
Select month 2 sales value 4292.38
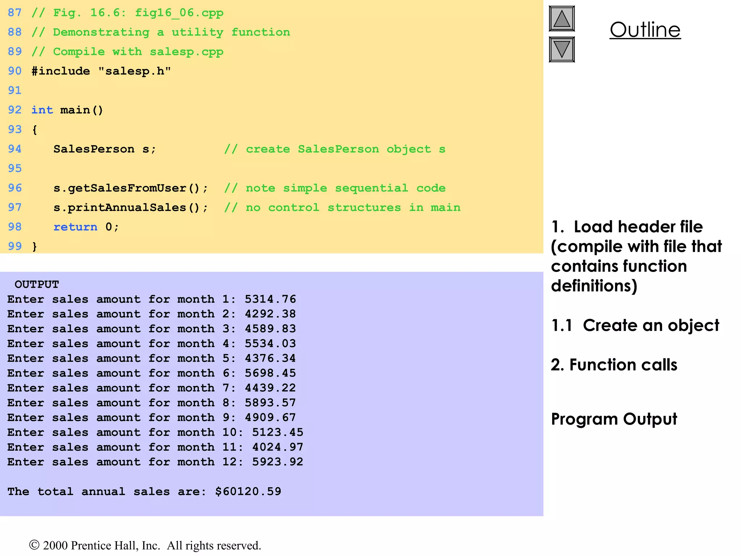tap(270, 314)
